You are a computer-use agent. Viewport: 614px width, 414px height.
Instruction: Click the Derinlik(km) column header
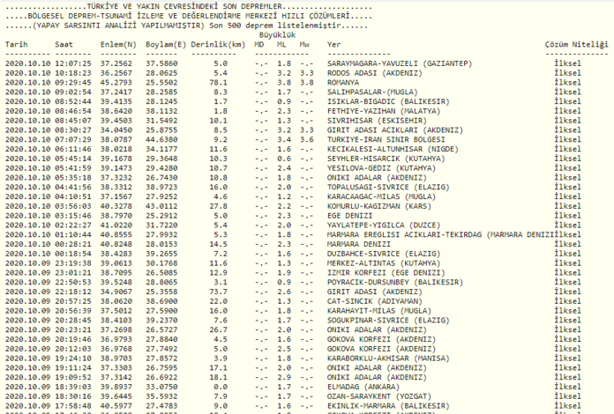(218, 45)
